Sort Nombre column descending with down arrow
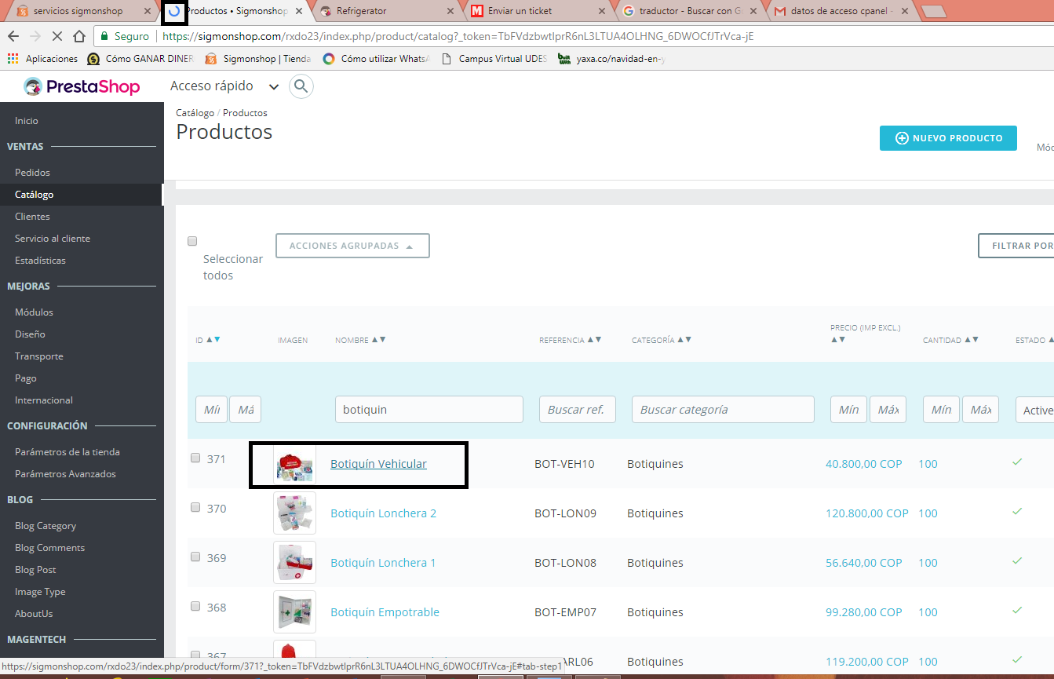1054x679 pixels. click(x=383, y=340)
